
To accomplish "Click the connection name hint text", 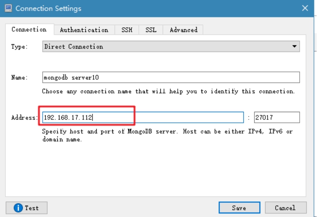I will pyautogui.click(x=168, y=91).
